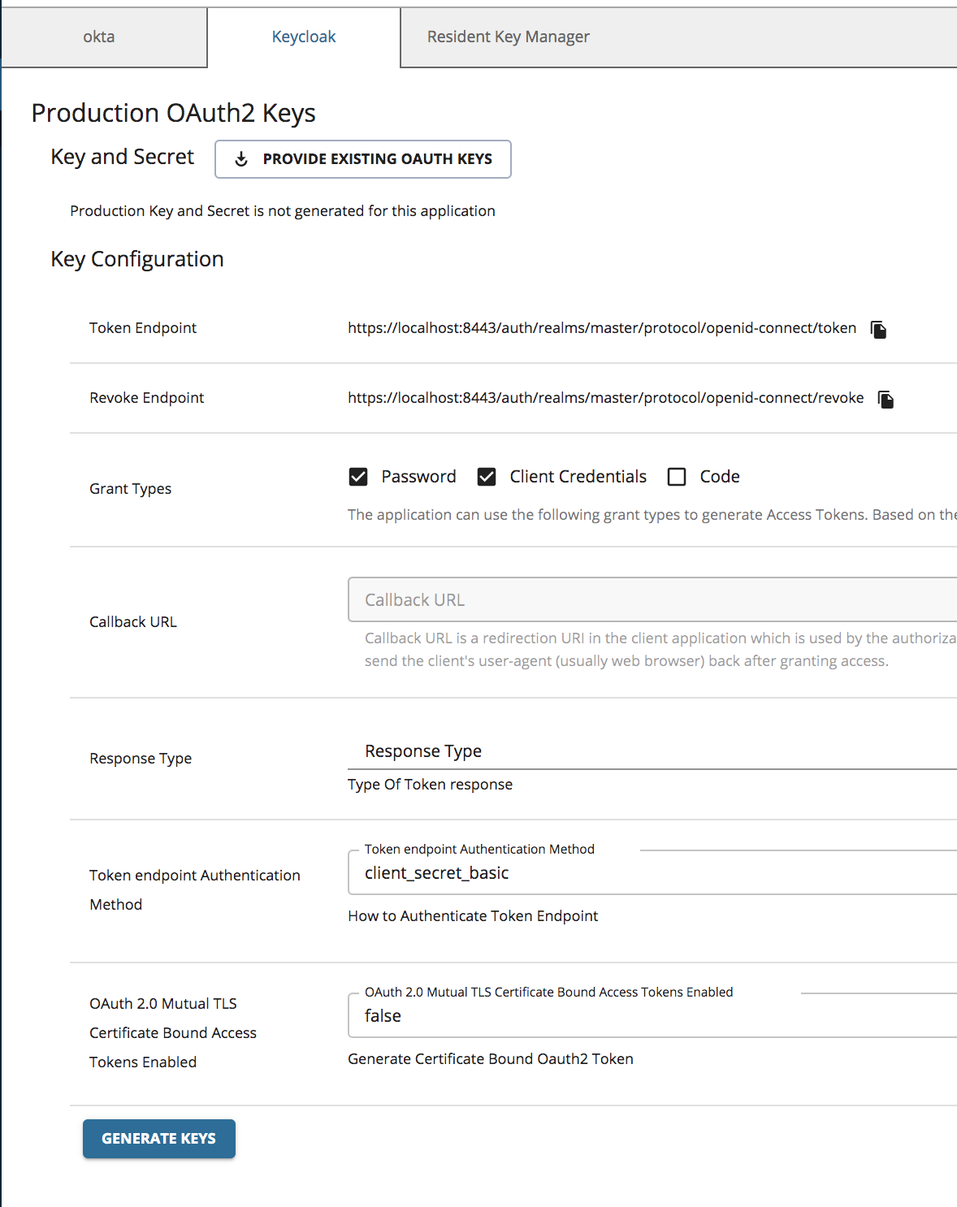Open the OAuth 2.0 Mutual TLS Certificate dropdown
957x1207 pixels.
click(x=569, y=1015)
